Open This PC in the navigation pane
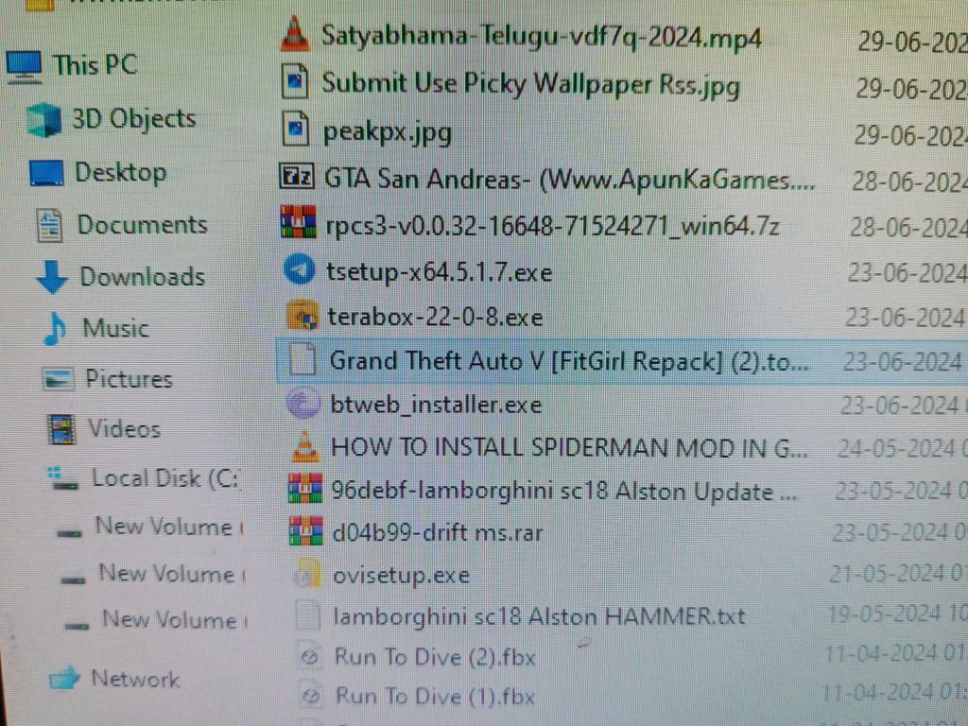The height and width of the screenshot is (726, 968). coord(95,65)
